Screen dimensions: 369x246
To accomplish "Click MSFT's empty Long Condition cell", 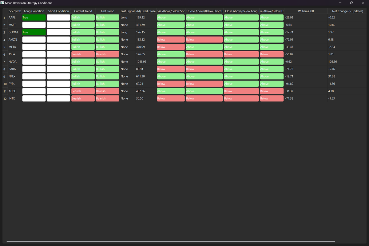I will pos(34,25).
